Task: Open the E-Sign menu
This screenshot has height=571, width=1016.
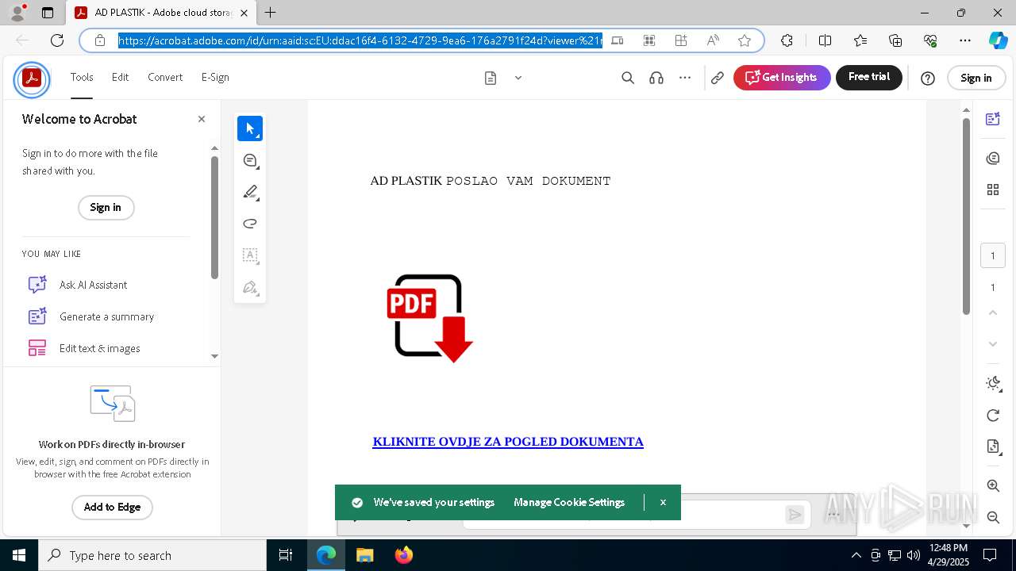Action: click(x=215, y=78)
